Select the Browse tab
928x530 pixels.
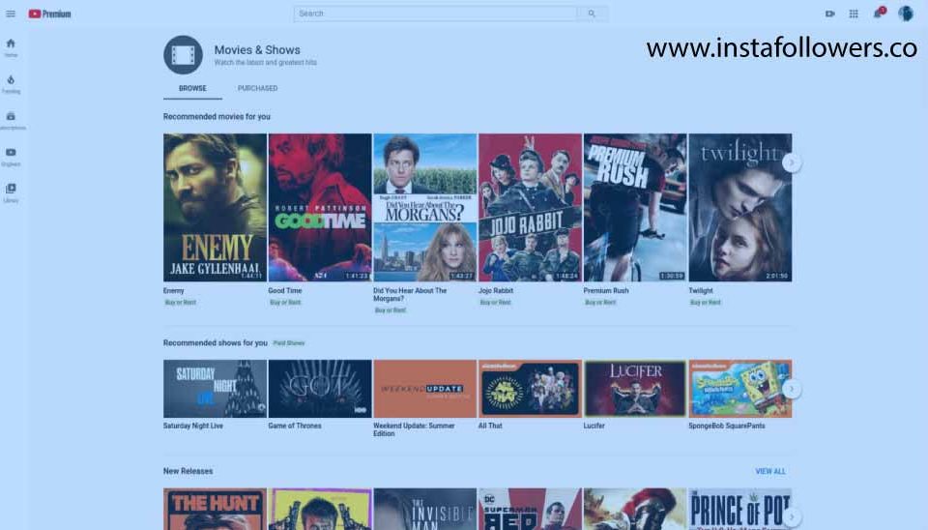tap(192, 88)
